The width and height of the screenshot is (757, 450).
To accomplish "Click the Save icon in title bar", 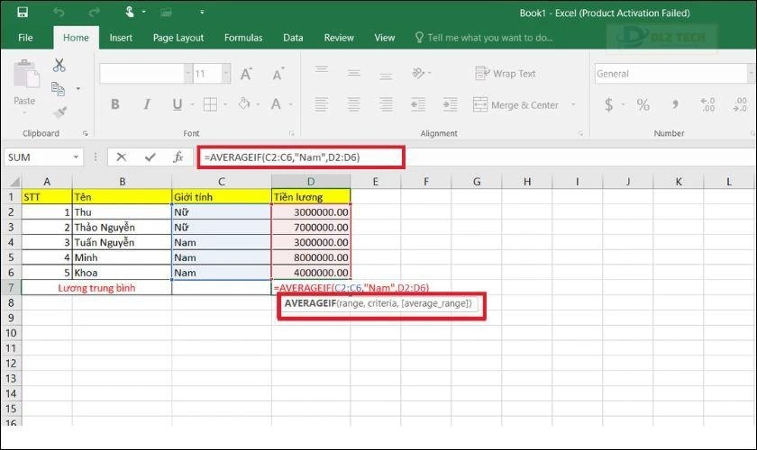I will (22, 13).
